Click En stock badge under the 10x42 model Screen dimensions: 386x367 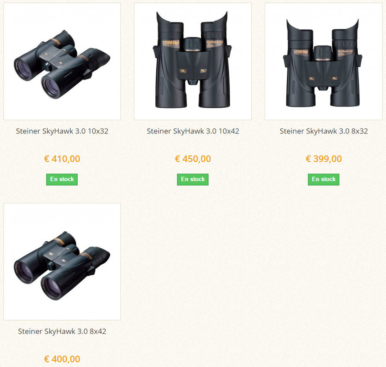[193, 179]
